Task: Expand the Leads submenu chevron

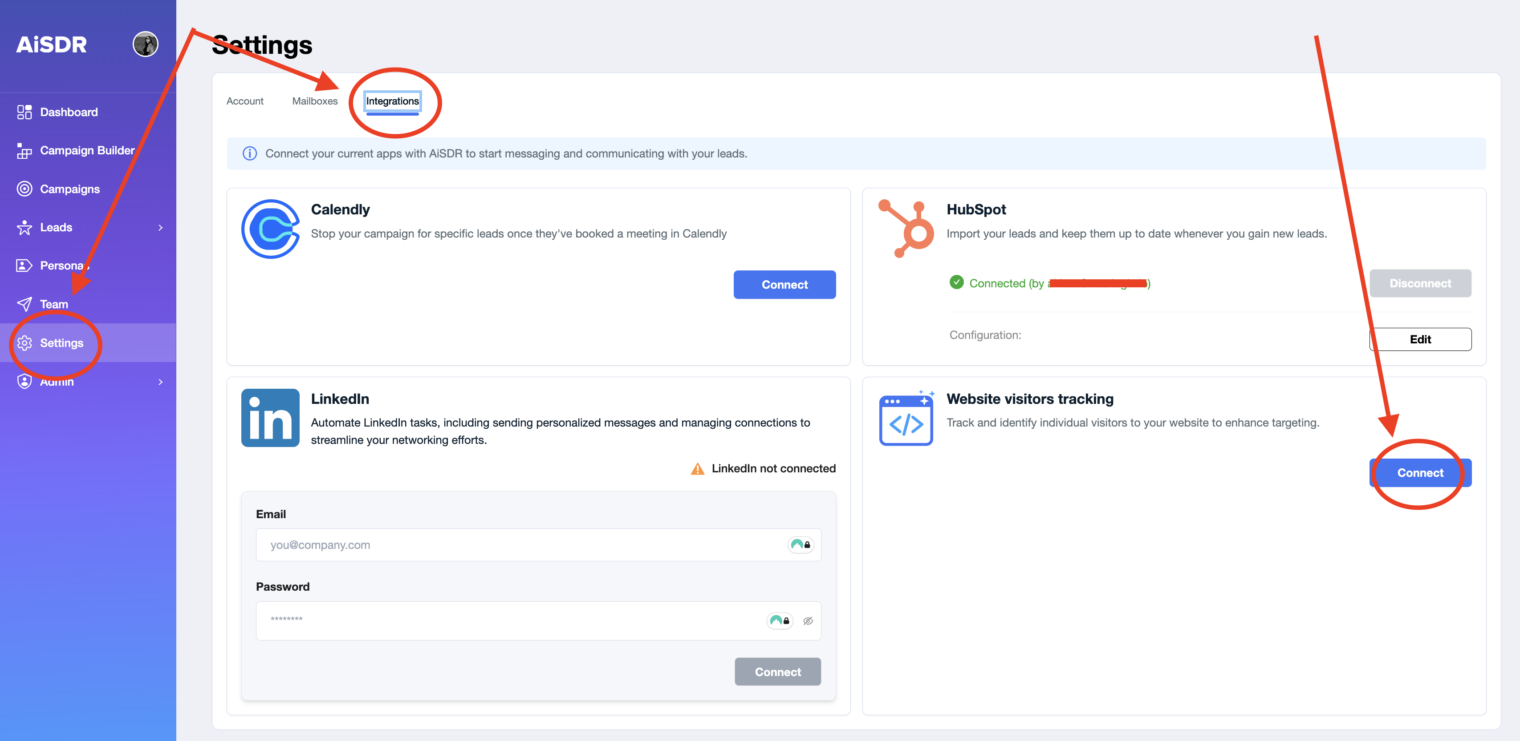Action: (160, 228)
